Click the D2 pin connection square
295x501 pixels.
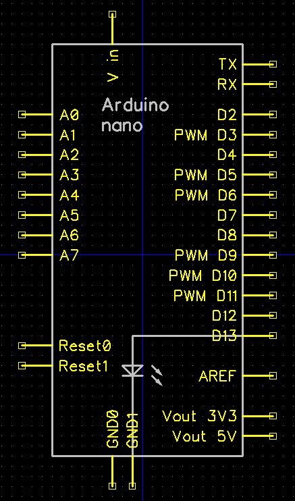pyautogui.click(x=273, y=114)
